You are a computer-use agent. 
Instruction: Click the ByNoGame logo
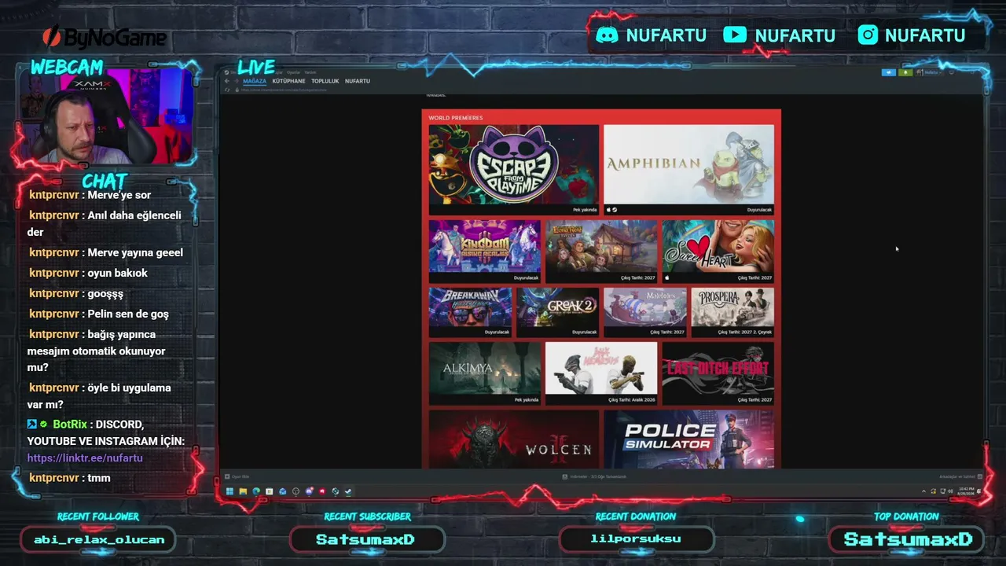pyautogui.click(x=104, y=37)
